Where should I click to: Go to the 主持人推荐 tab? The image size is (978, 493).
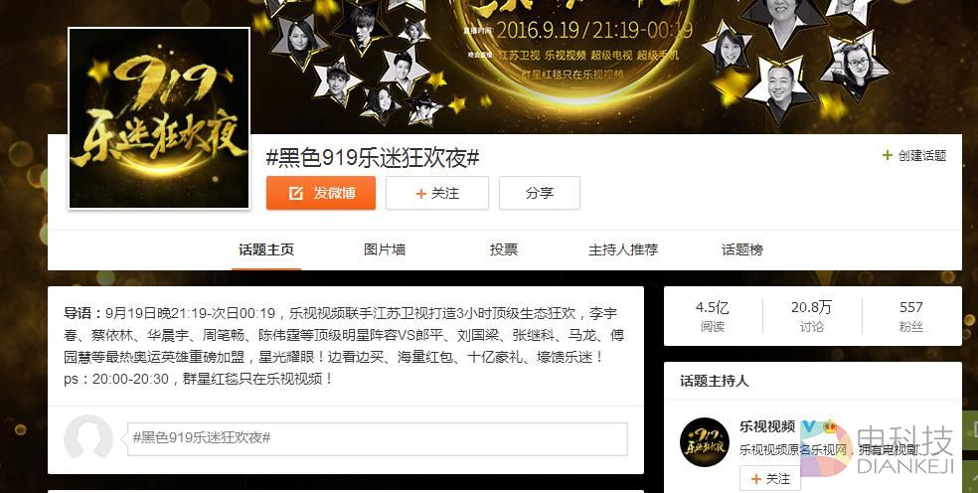pos(623,249)
